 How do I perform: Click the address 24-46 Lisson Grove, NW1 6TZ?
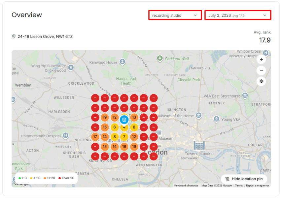[x=45, y=37]
